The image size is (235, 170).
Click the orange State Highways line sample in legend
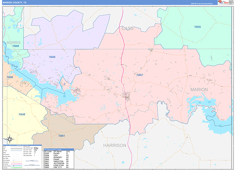click(x=16, y=162)
